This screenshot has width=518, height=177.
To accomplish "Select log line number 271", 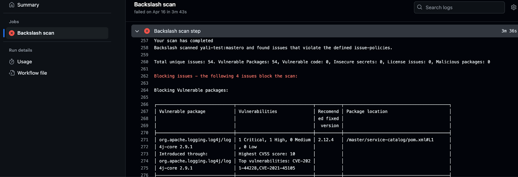I will (144, 140).
